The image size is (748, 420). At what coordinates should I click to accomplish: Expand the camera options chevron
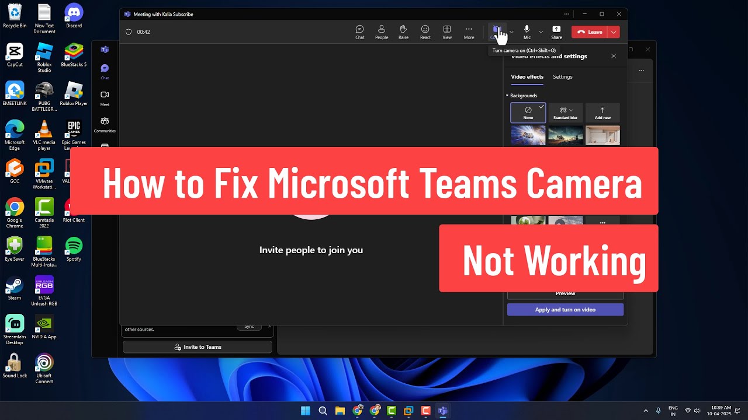pyautogui.click(x=512, y=32)
